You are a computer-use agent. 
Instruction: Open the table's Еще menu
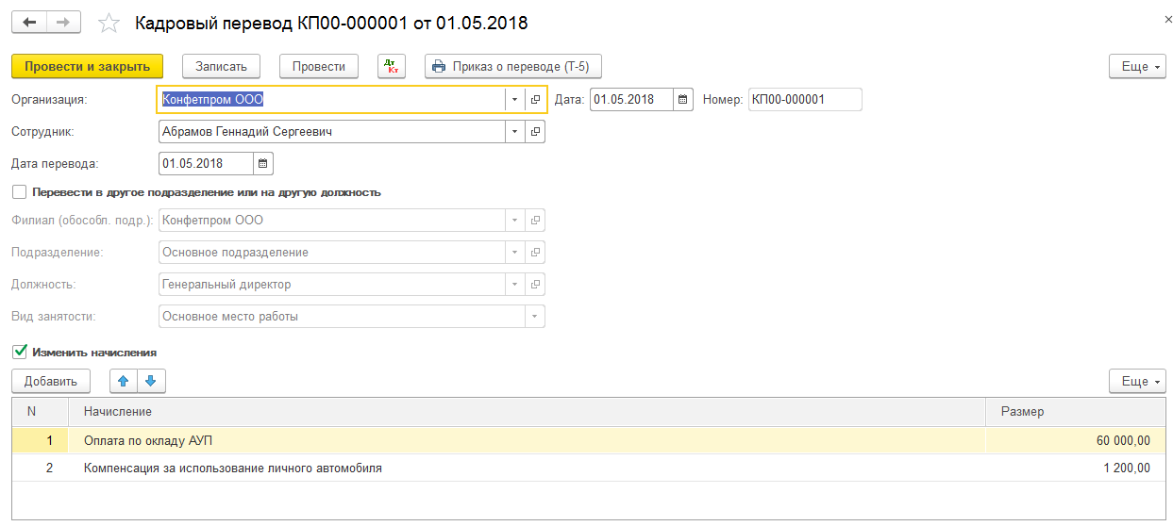click(1137, 382)
